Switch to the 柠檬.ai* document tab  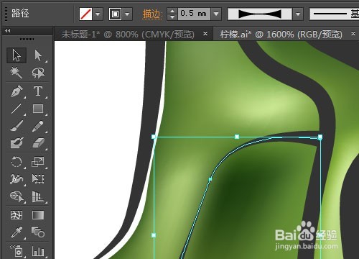tap(281, 35)
